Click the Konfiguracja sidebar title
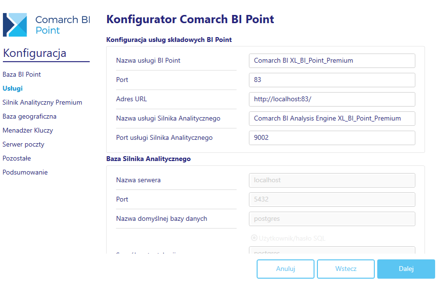This screenshot has width=438, height=283. pos(35,53)
